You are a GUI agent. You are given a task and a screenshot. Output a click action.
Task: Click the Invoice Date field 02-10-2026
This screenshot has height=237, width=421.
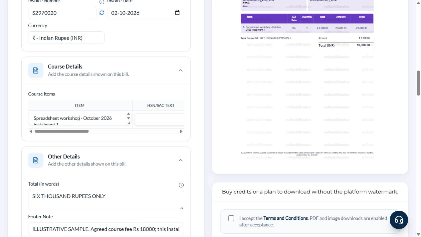(145, 13)
